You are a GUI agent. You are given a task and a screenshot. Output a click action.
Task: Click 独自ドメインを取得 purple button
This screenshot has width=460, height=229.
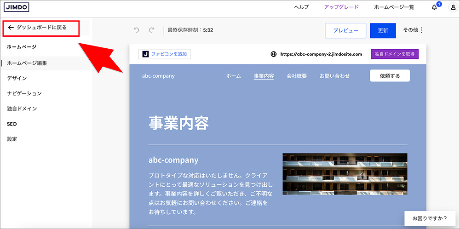click(395, 54)
